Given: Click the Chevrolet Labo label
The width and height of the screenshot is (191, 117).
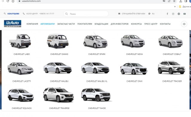Looking at the screenshot, I should pos(22,54).
